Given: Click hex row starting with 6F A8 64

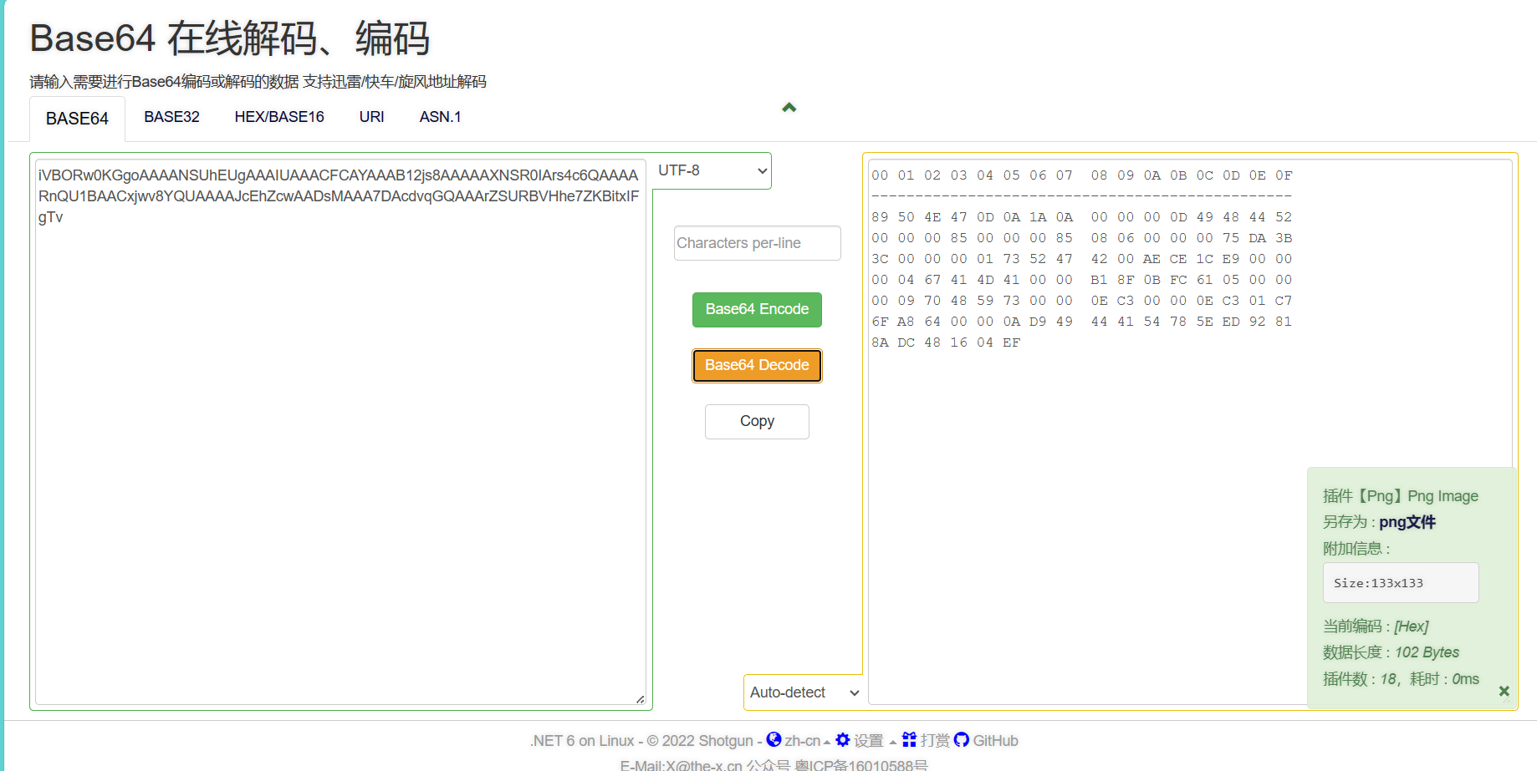Looking at the screenshot, I should [1082, 322].
